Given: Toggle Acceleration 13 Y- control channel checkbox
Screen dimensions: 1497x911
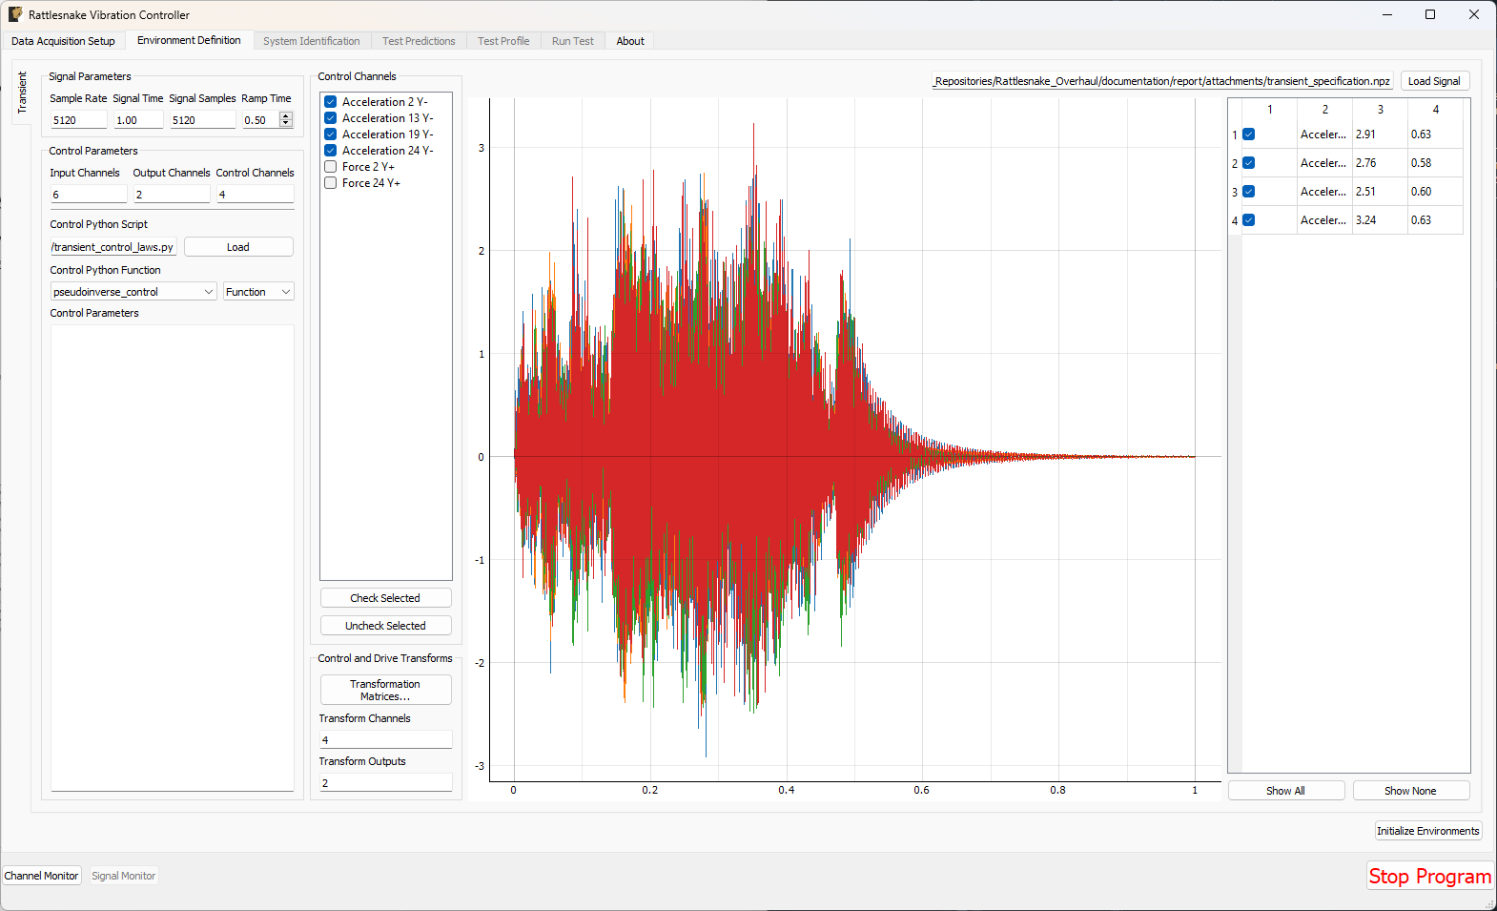Looking at the screenshot, I should click(x=330, y=118).
